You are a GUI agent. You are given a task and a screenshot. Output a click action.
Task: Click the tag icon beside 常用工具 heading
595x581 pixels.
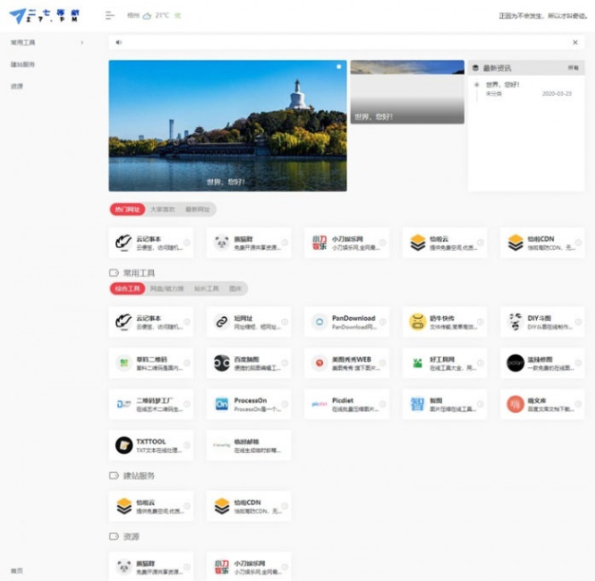(114, 272)
